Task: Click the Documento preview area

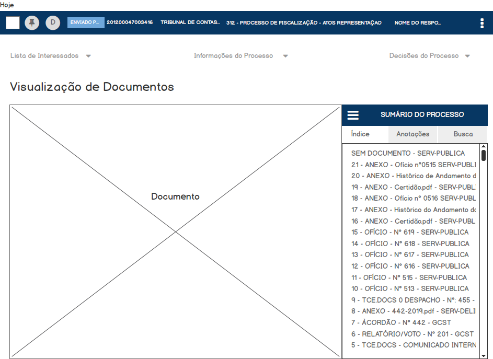Action: (175, 231)
